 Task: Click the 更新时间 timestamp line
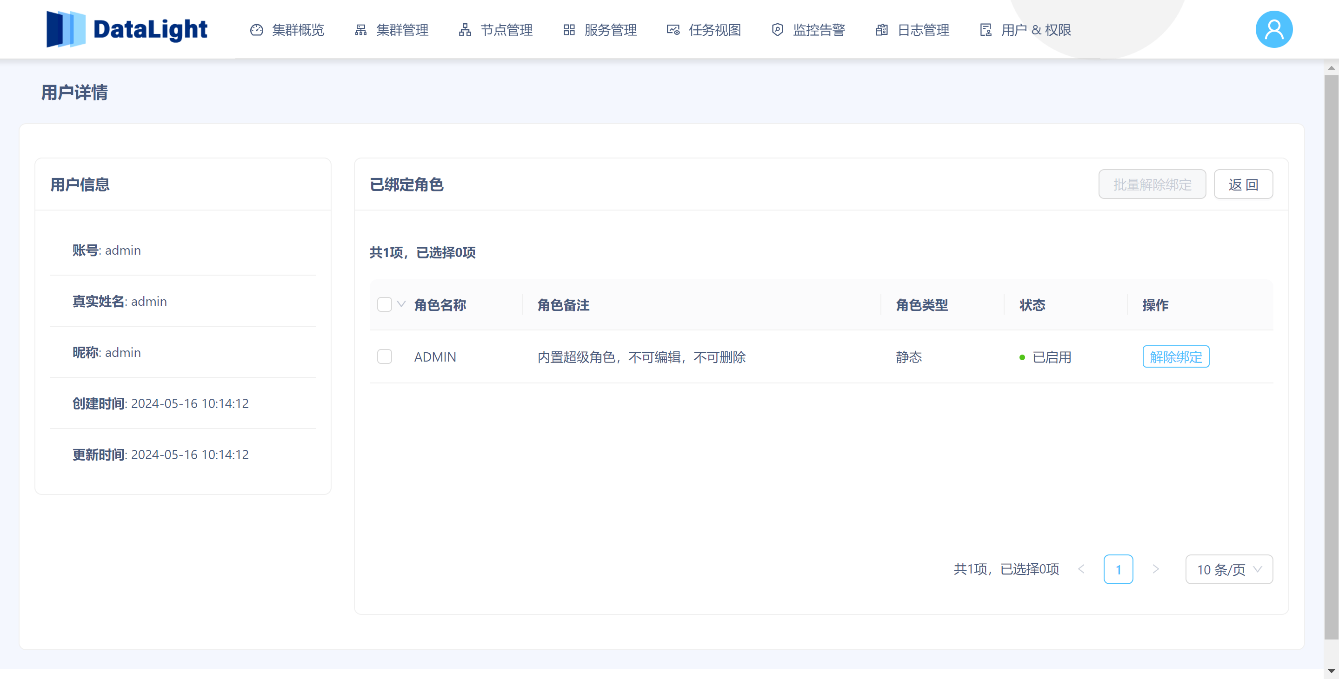point(160,455)
